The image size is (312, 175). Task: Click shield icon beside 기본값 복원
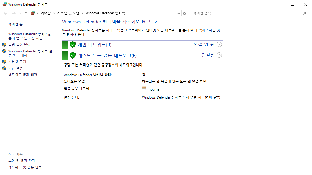[x=4, y=62]
